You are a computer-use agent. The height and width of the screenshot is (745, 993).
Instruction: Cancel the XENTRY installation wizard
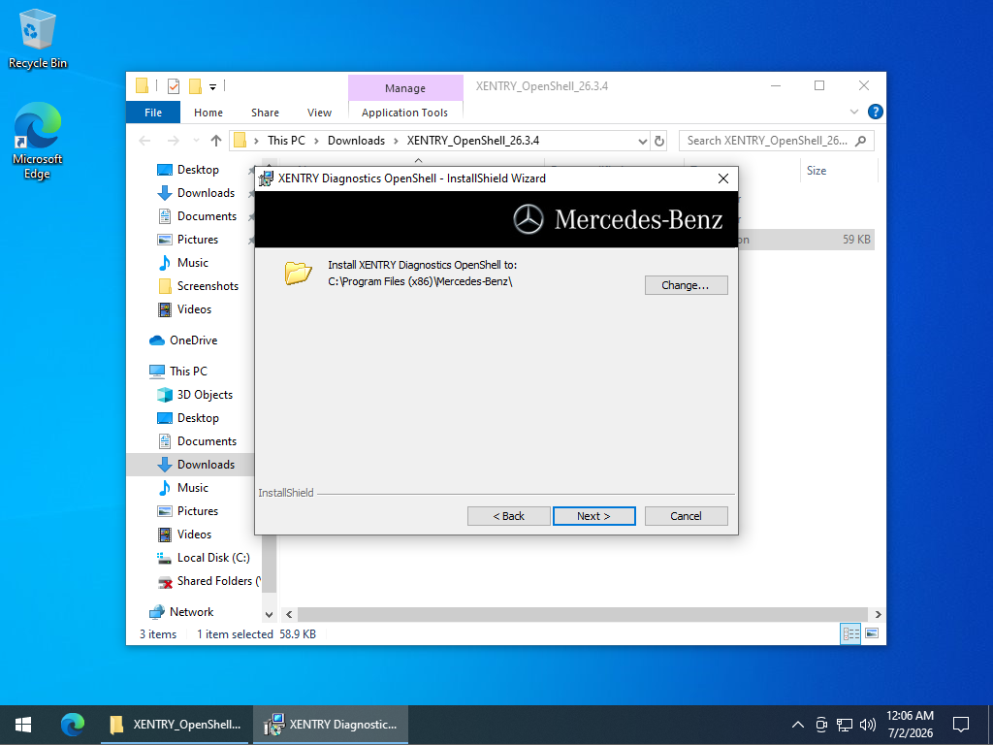pyautogui.click(x=686, y=516)
